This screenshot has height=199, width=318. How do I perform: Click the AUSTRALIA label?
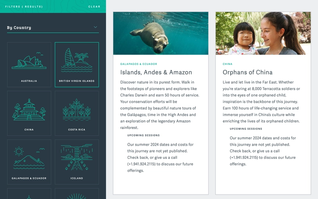click(x=29, y=81)
